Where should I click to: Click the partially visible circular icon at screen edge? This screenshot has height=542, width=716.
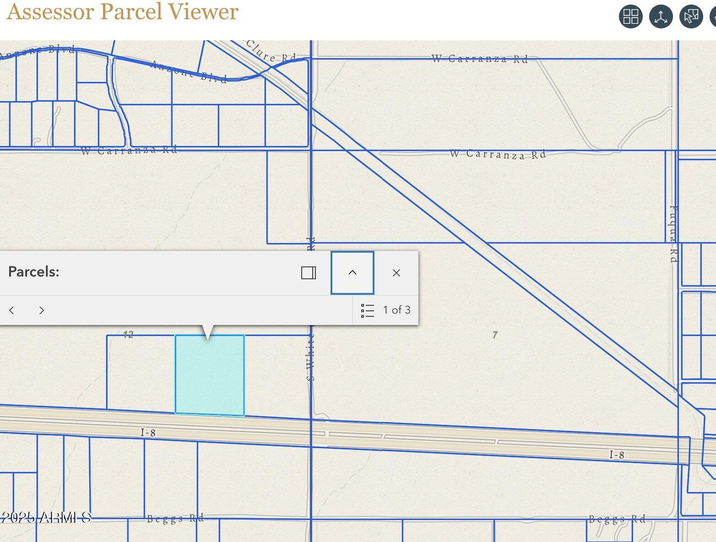coord(712,16)
